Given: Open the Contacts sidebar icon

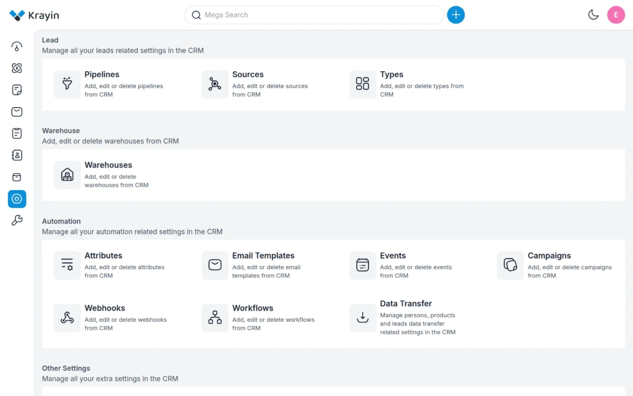Looking at the screenshot, I should click(17, 155).
